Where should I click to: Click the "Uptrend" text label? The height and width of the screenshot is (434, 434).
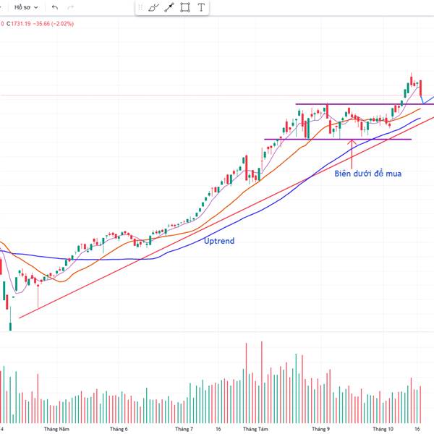click(x=218, y=241)
